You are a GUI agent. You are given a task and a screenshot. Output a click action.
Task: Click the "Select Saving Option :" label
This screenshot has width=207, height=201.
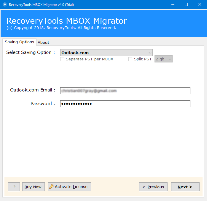(31, 52)
